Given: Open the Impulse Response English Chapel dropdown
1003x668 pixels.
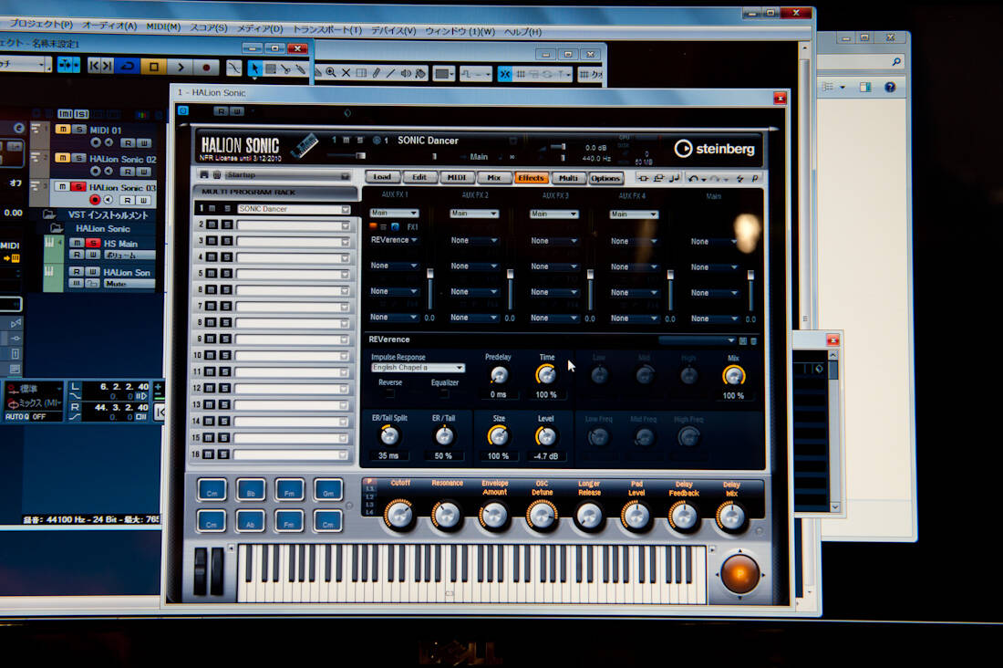Looking at the screenshot, I should click(x=418, y=368).
